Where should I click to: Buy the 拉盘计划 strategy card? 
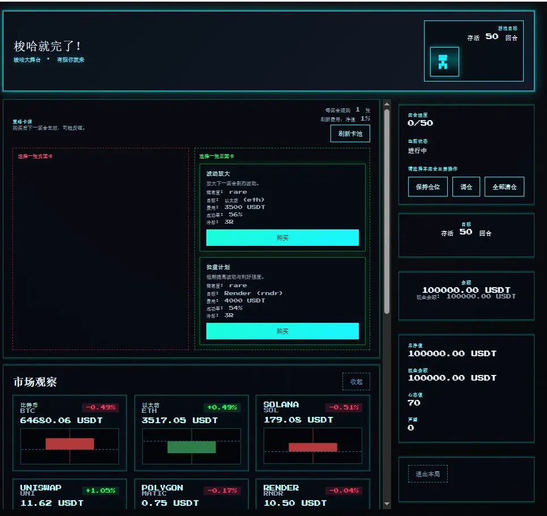[282, 331]
